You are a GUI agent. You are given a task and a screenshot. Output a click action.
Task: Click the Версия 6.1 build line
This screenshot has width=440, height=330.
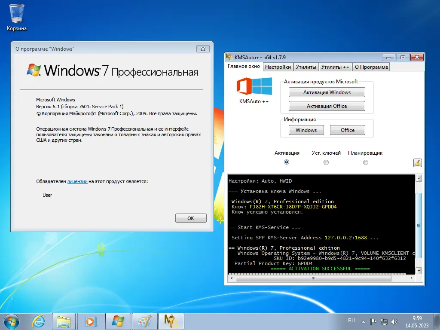coord(79,107)
